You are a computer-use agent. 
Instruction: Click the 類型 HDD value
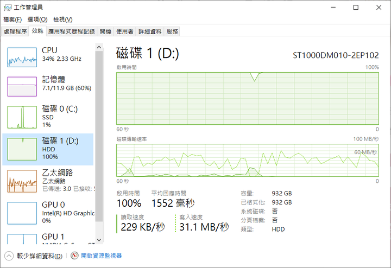click(278, 229)
